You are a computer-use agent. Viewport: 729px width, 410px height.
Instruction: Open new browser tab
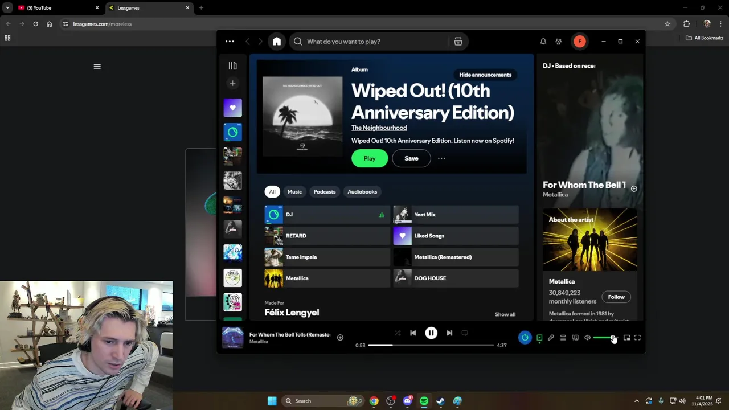(201, 8)
